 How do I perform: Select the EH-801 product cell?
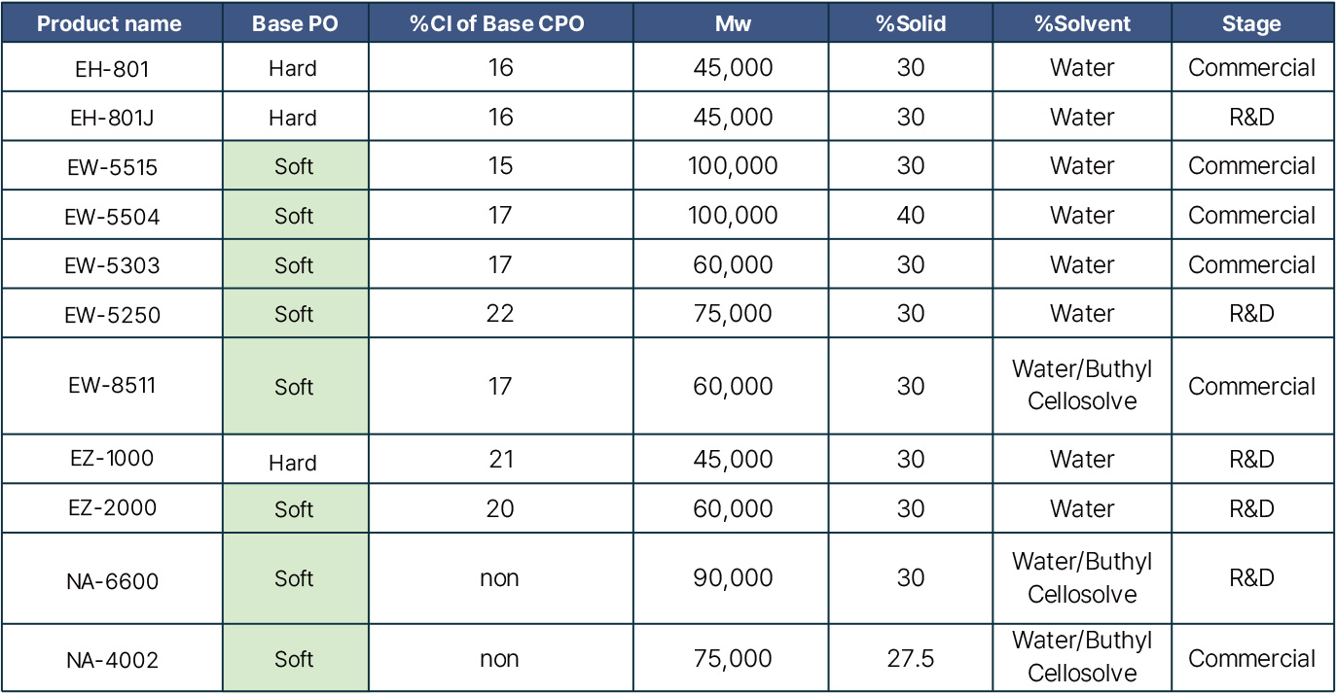pyautogui.click(x=111, y=68)
